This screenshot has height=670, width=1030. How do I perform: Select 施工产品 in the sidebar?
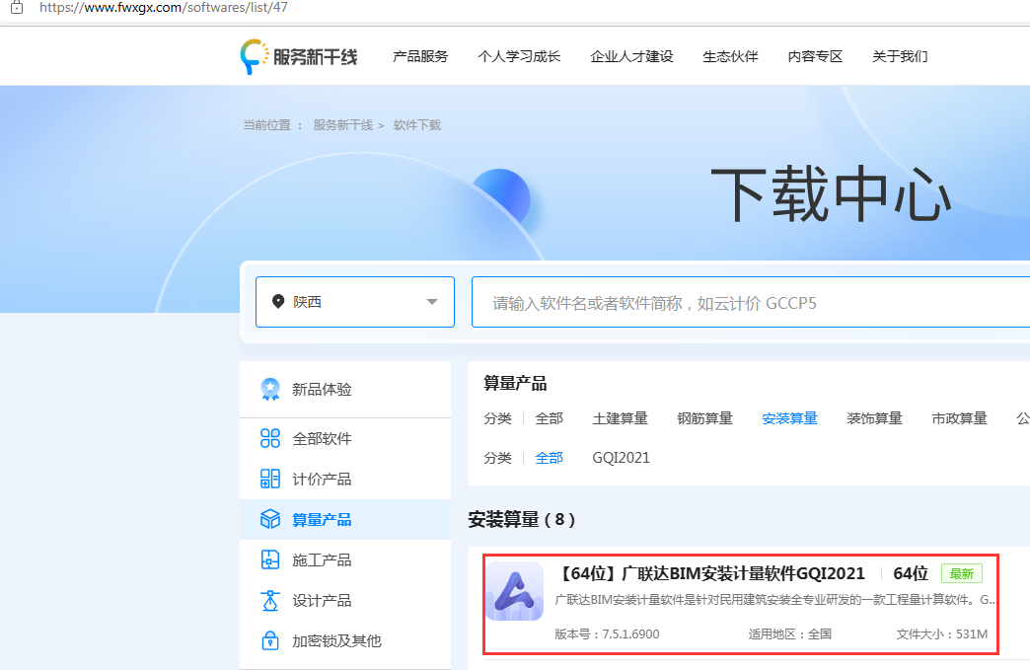point(345,559)
